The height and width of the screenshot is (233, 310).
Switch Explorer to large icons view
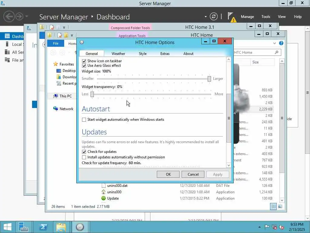[x=280, y=206]
